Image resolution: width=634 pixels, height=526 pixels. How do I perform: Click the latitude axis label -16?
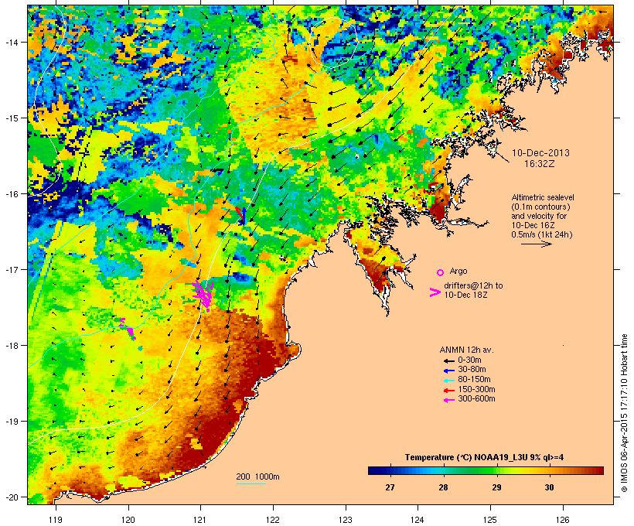(12, 194)
